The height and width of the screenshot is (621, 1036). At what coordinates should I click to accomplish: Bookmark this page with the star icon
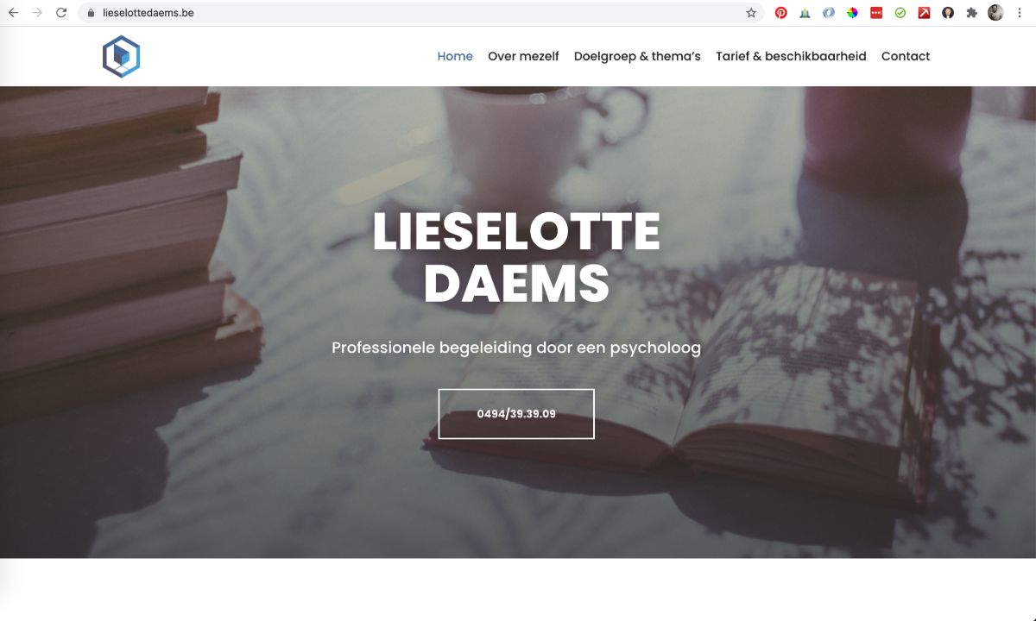(x=751, y=13)
